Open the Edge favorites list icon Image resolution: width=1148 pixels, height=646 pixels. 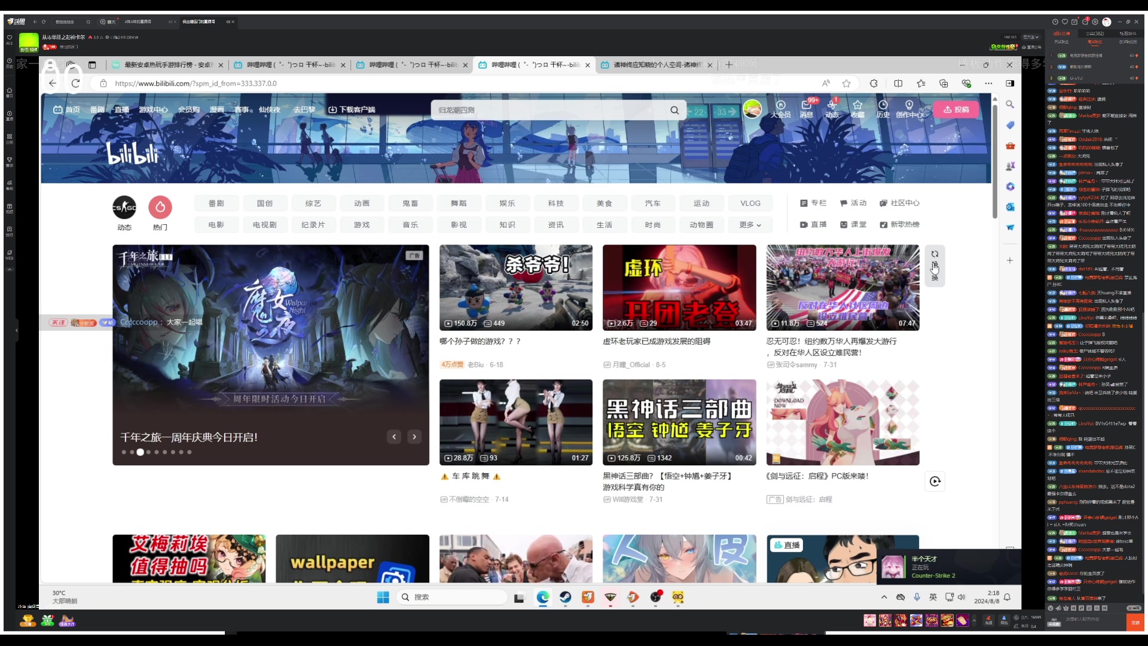click(x=921, y=83)
